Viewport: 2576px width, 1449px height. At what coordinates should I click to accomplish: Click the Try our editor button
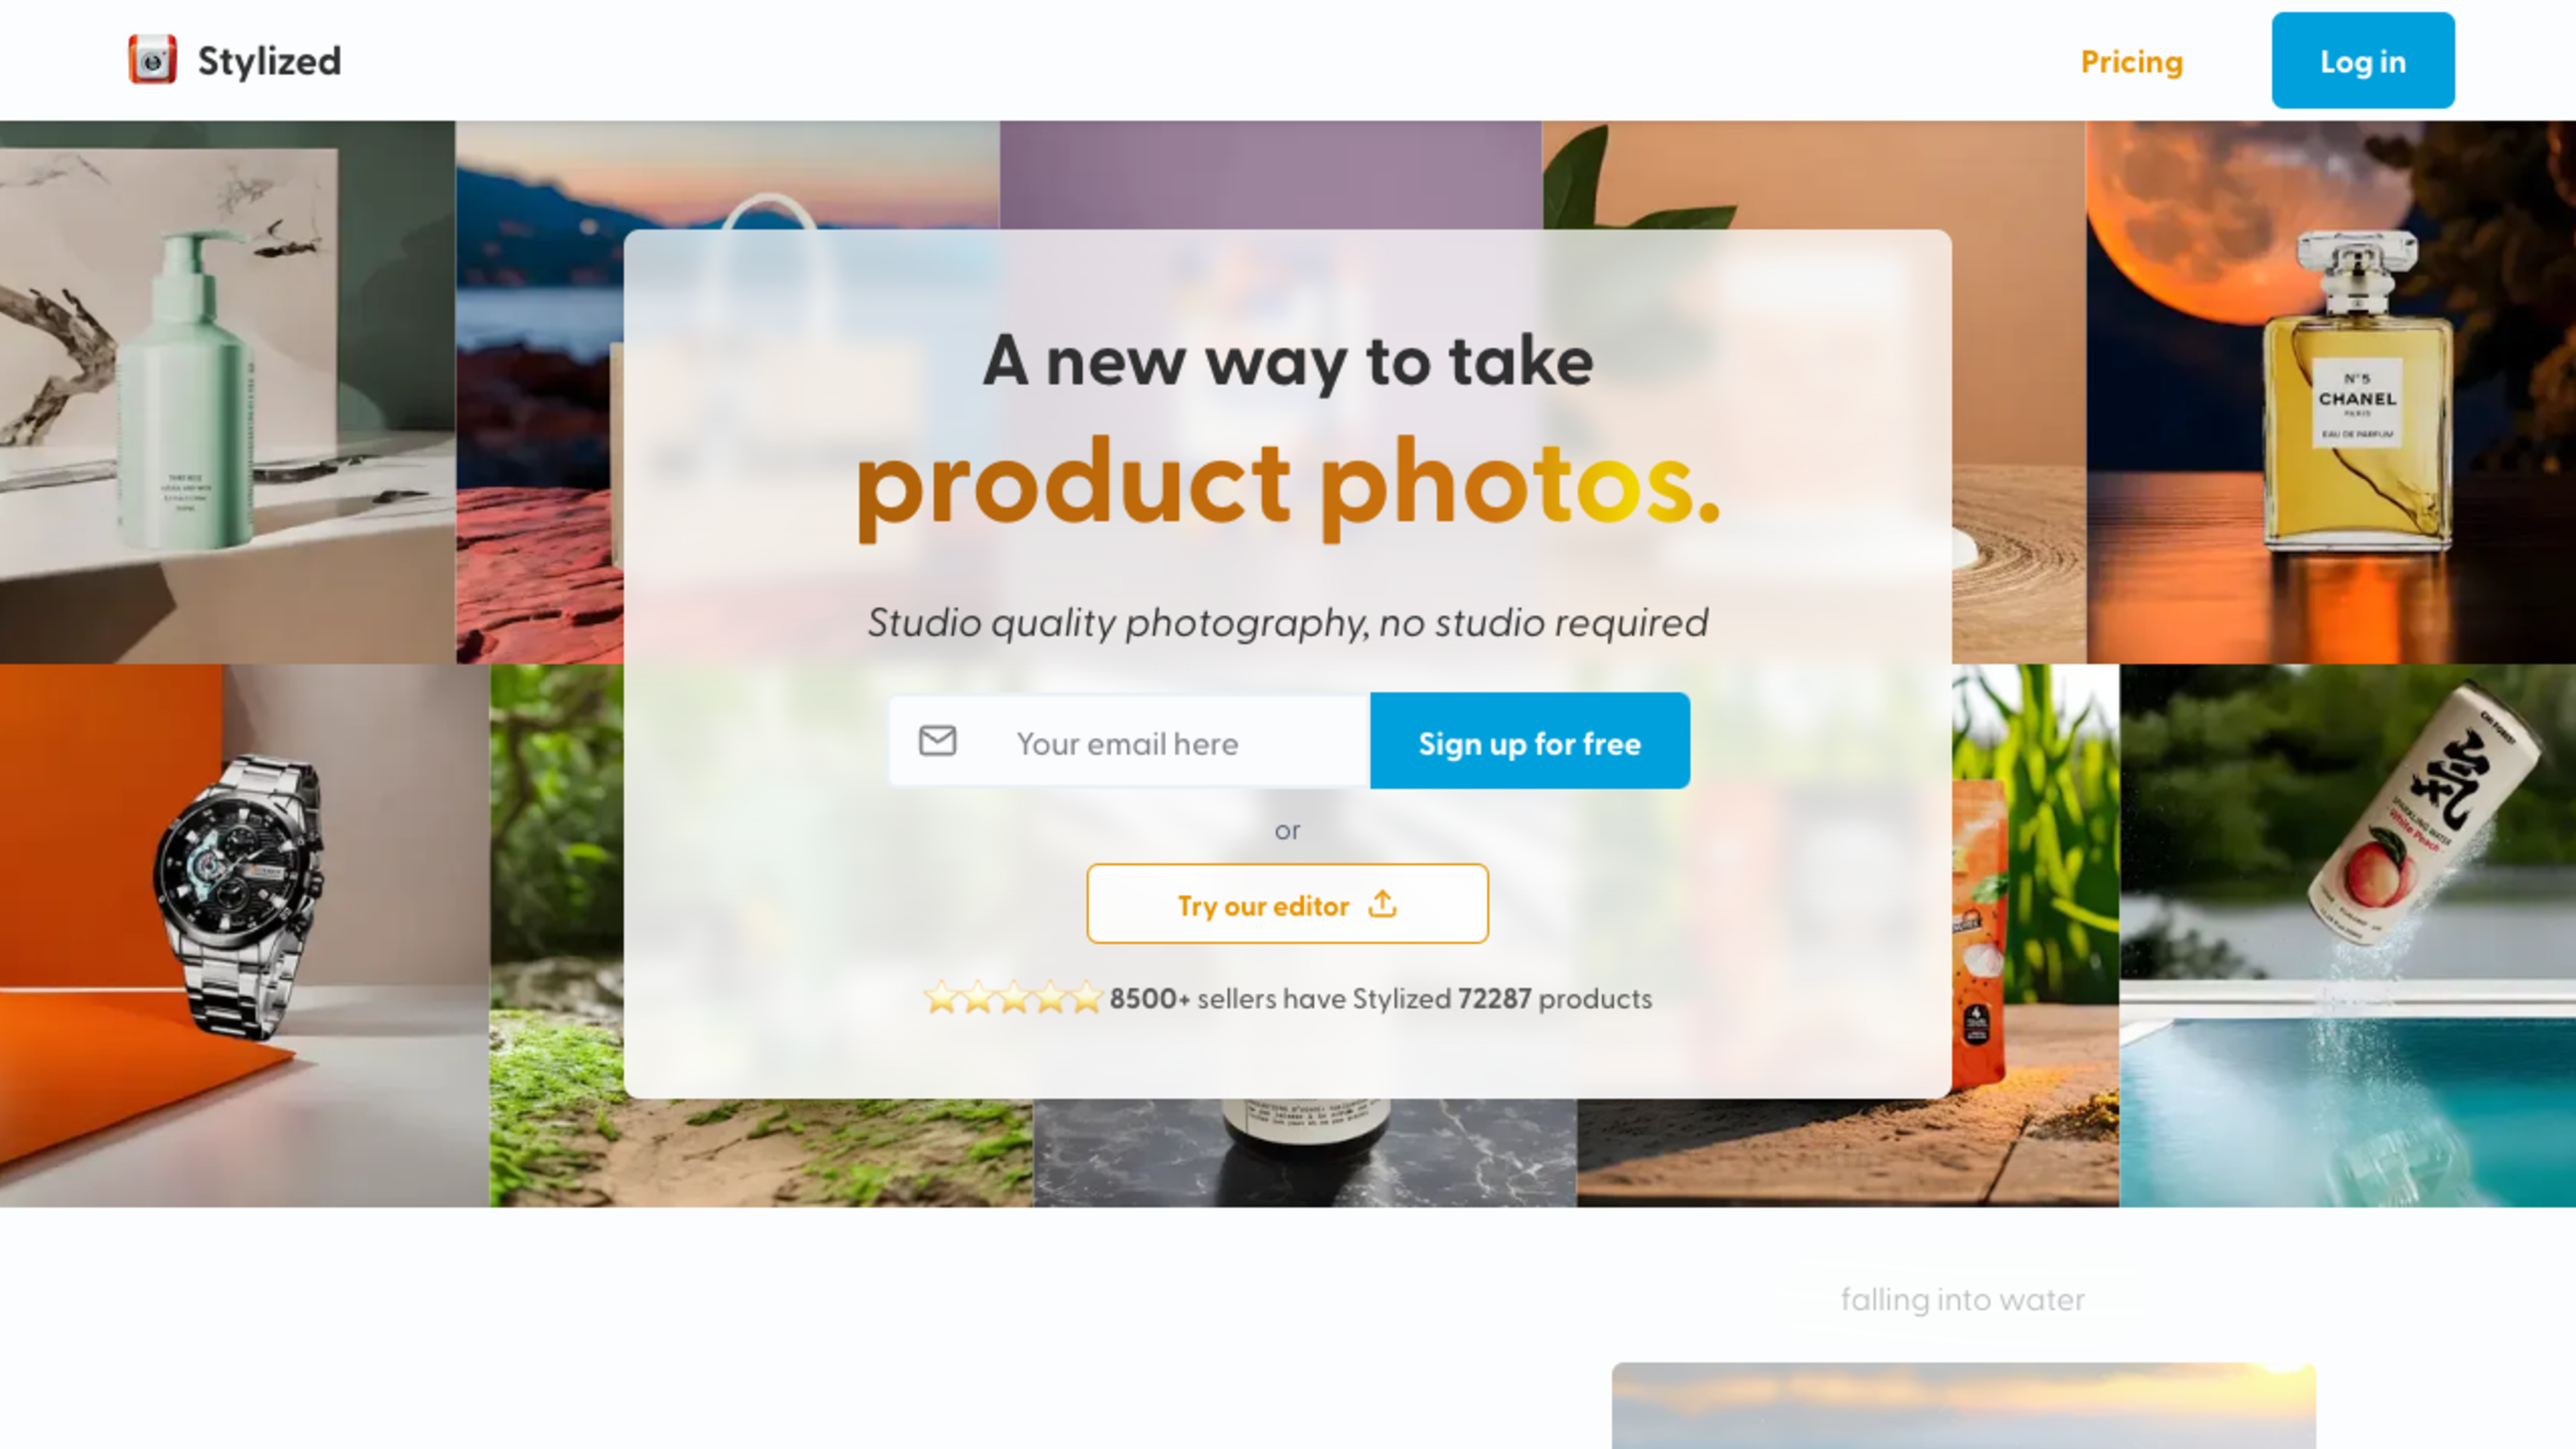(x=1287, y=904)
